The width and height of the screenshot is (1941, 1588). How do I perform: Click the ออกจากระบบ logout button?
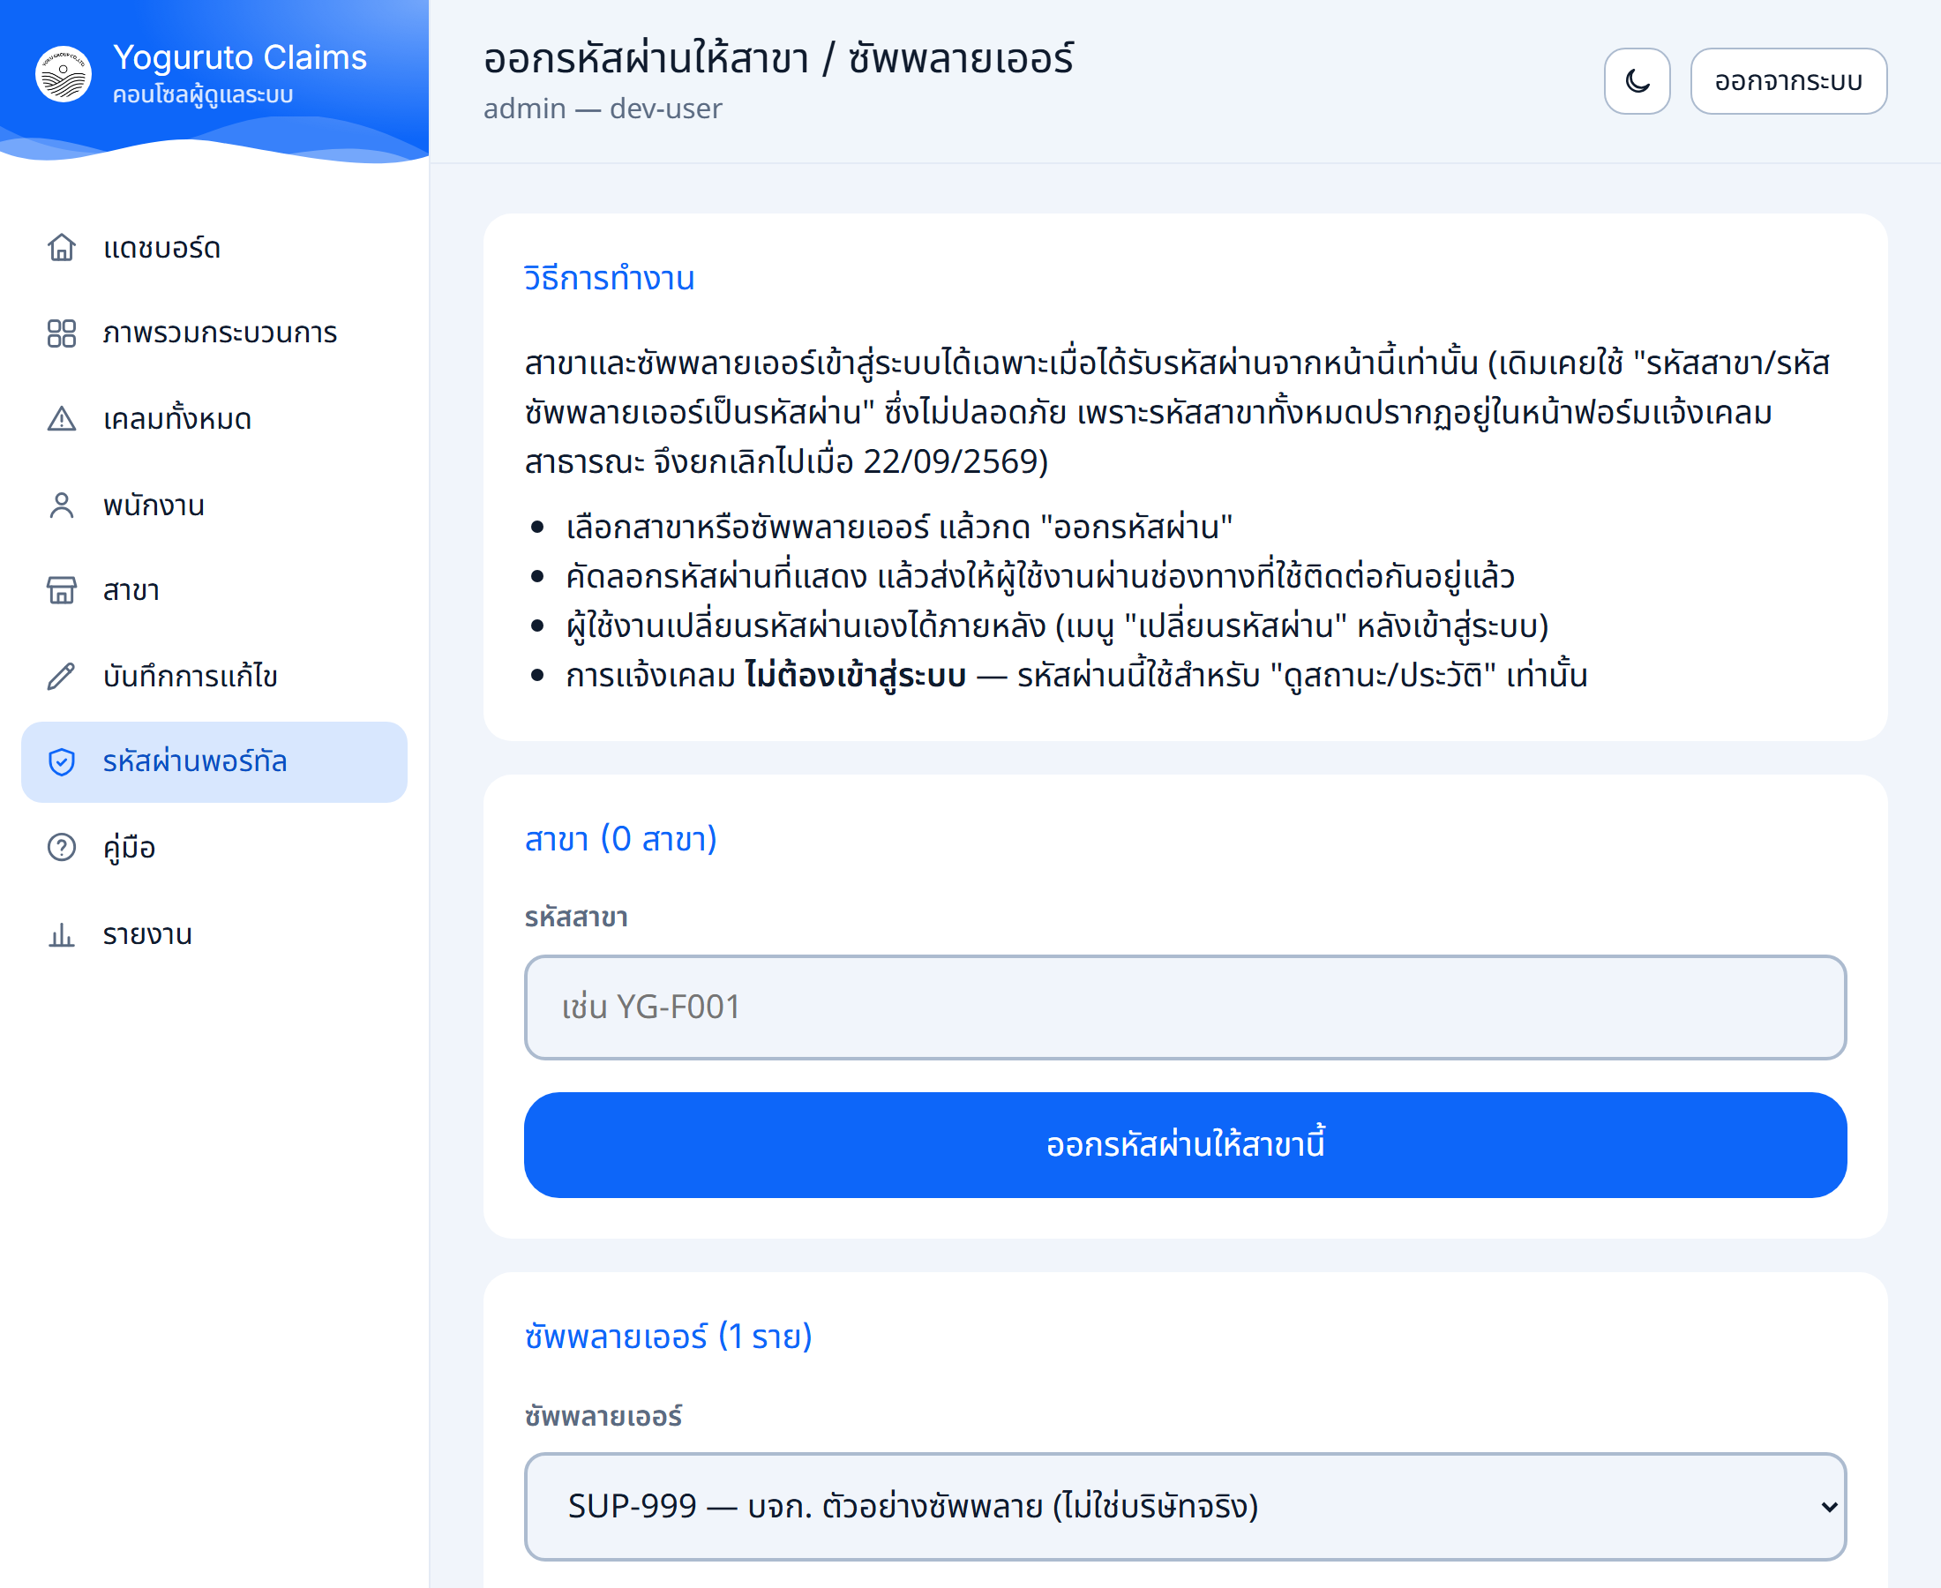point(1788,81)
